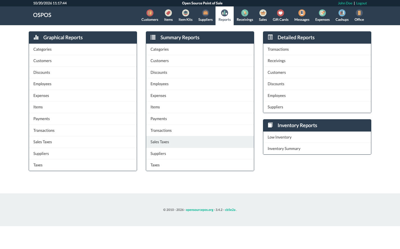Open Graphical Reports Categories
400x249 pixels.
point(83,49)
